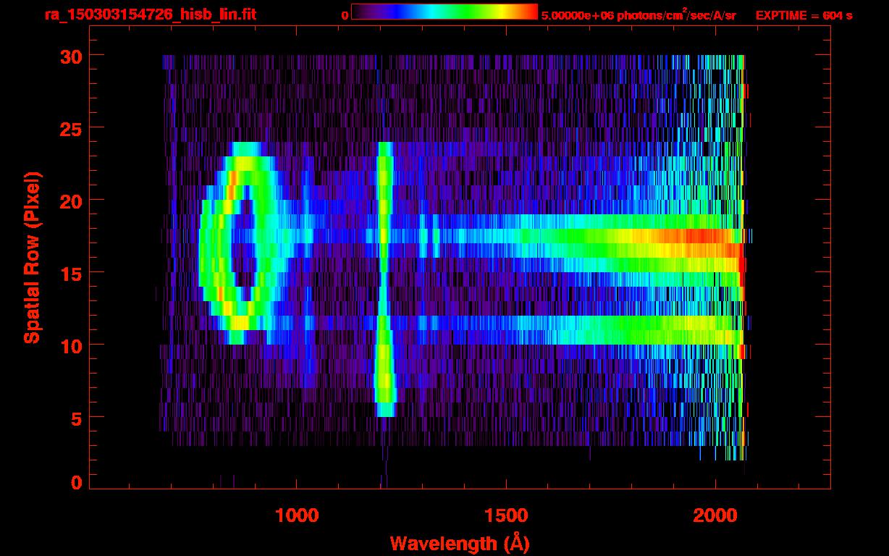Image resolution: width=889 pixels, height=556 pixels.
Task: Click the EXPTIME = 604 s text
Action: coord(804,15)
